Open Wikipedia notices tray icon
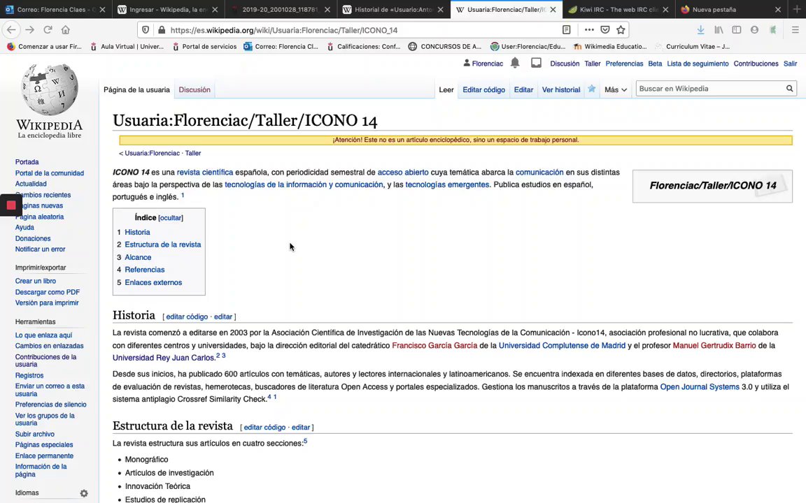The width and height of the screenshot is (806, 503). tap(536, 63)
